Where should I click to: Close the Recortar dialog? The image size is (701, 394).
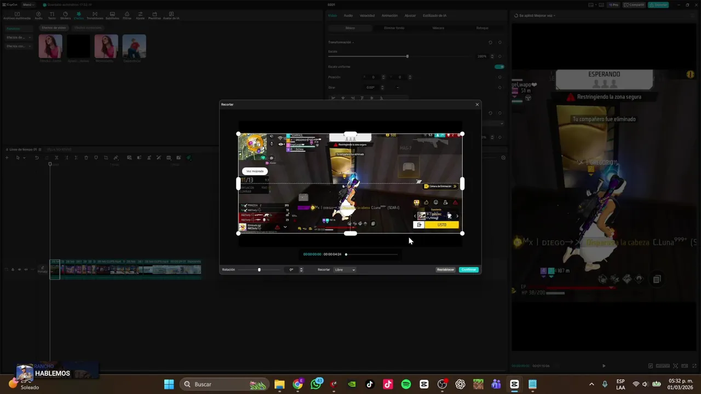point(477,104)
